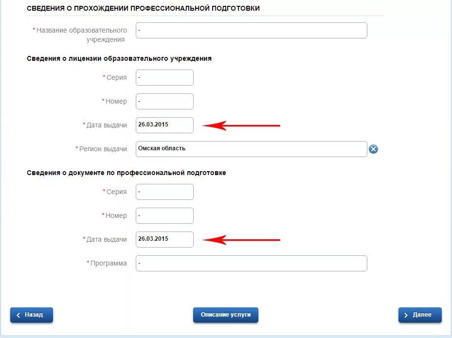Image resolution: width=452 pixels, height=338 pixels.
Task: Open the Описание услуги button
Action: [226, 315]
